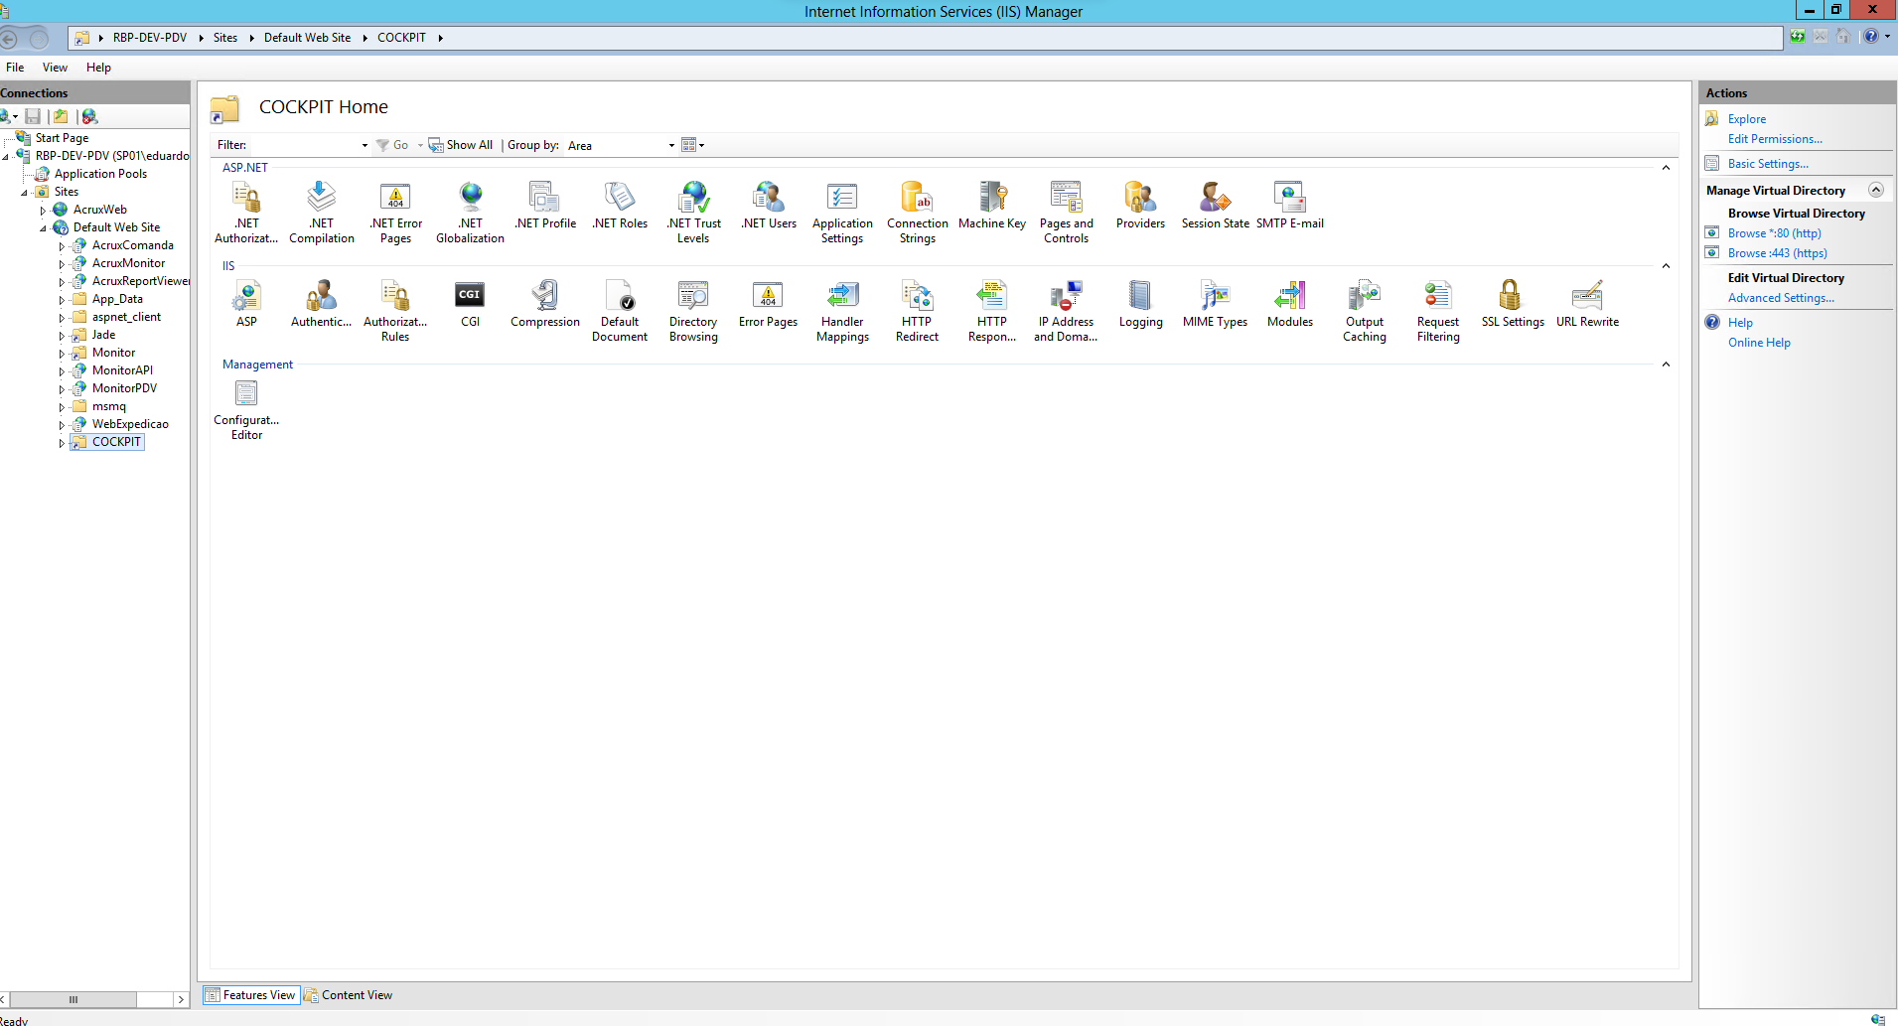Collapse the ASP.NET group section
The image size is (1898, 1026).
tap(1666, 168)
